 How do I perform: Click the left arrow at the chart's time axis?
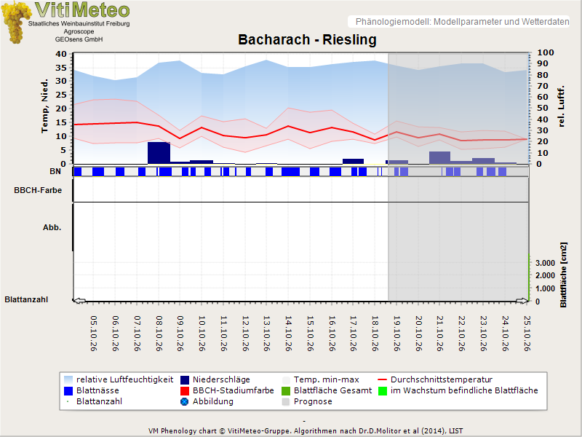tap(79, 301)
